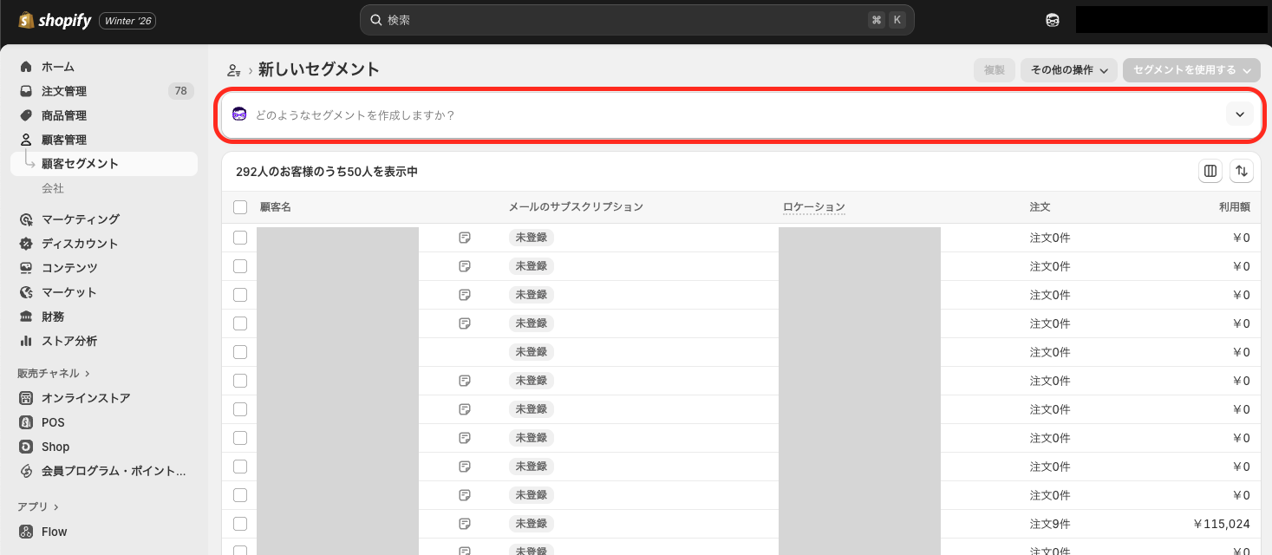Open 注文管理 in the sidebar
The image size is (1272, 555).
64,91
